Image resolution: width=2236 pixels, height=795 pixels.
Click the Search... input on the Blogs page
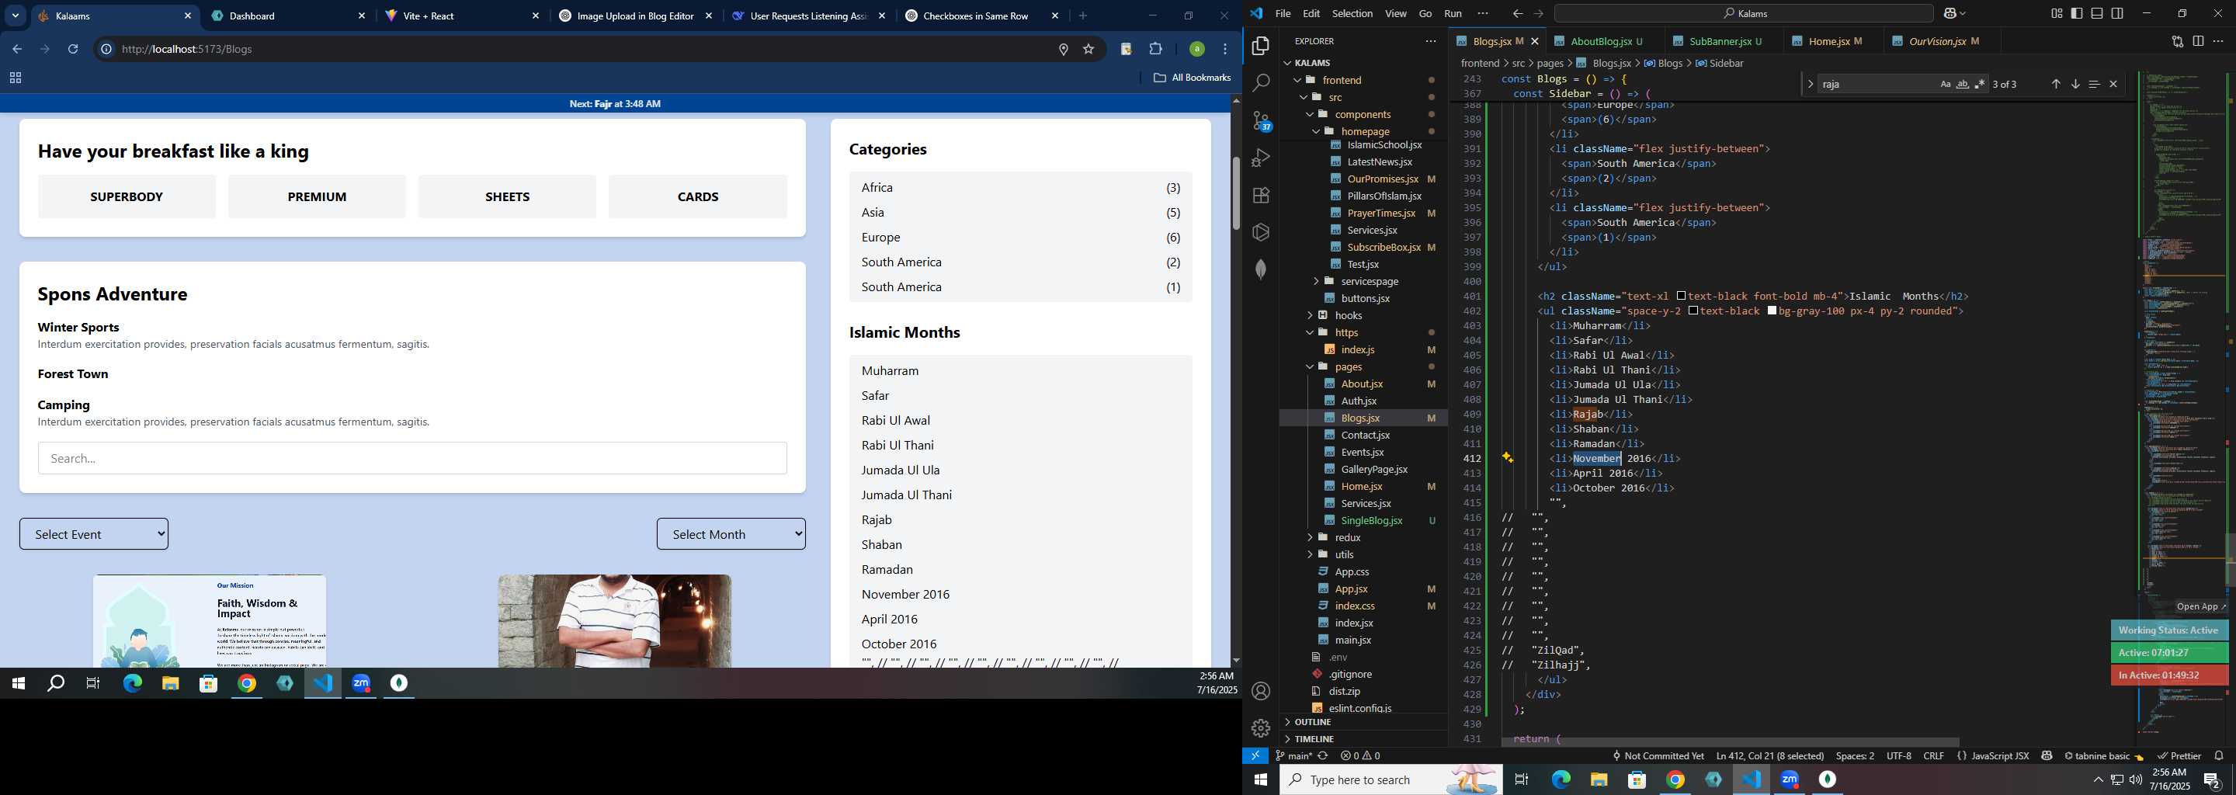412,458
